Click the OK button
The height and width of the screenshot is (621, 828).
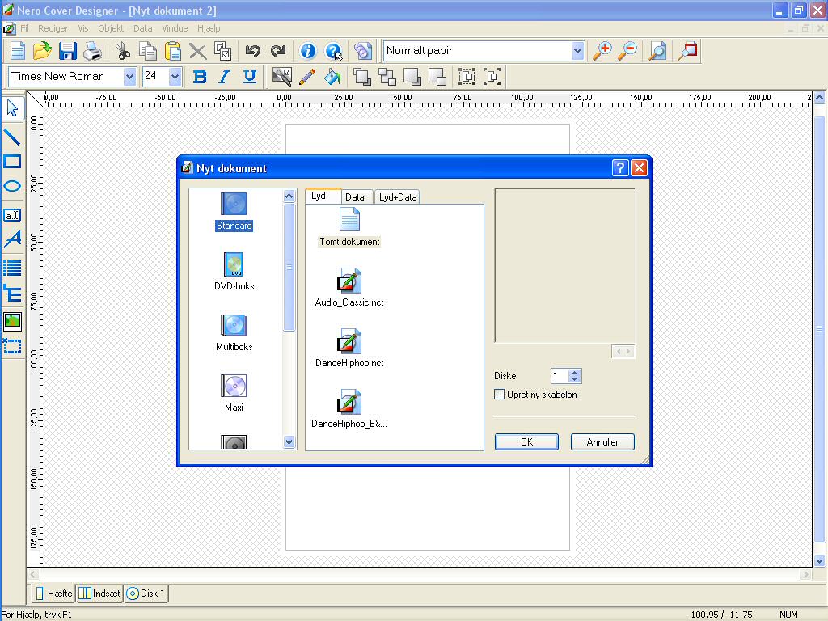(526, 442)
